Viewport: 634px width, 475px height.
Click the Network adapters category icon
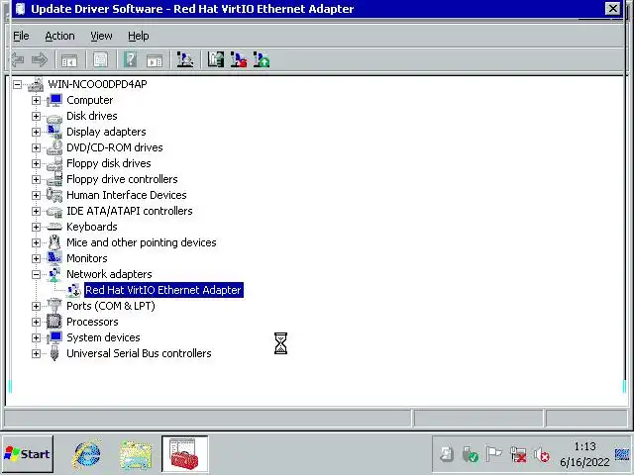point(54,274)
